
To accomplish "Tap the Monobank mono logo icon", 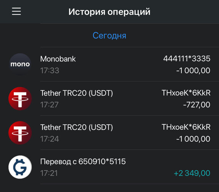I will (x=20, y=64).
